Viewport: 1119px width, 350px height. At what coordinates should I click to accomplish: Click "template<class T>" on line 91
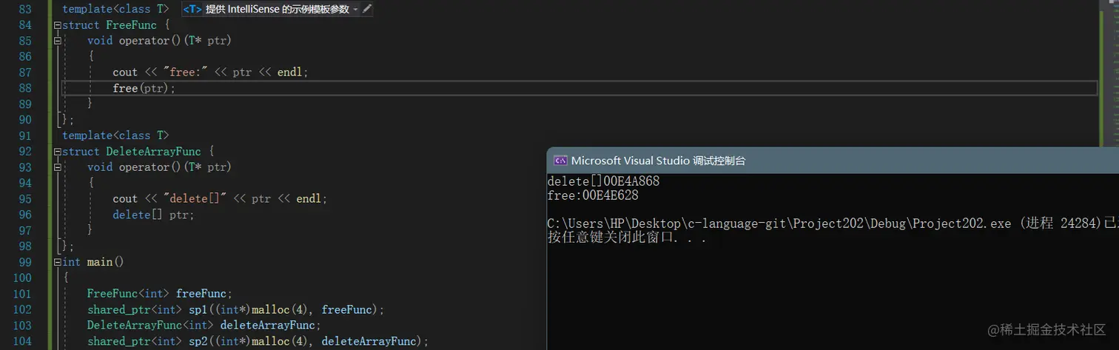click(x=115, y=135)
